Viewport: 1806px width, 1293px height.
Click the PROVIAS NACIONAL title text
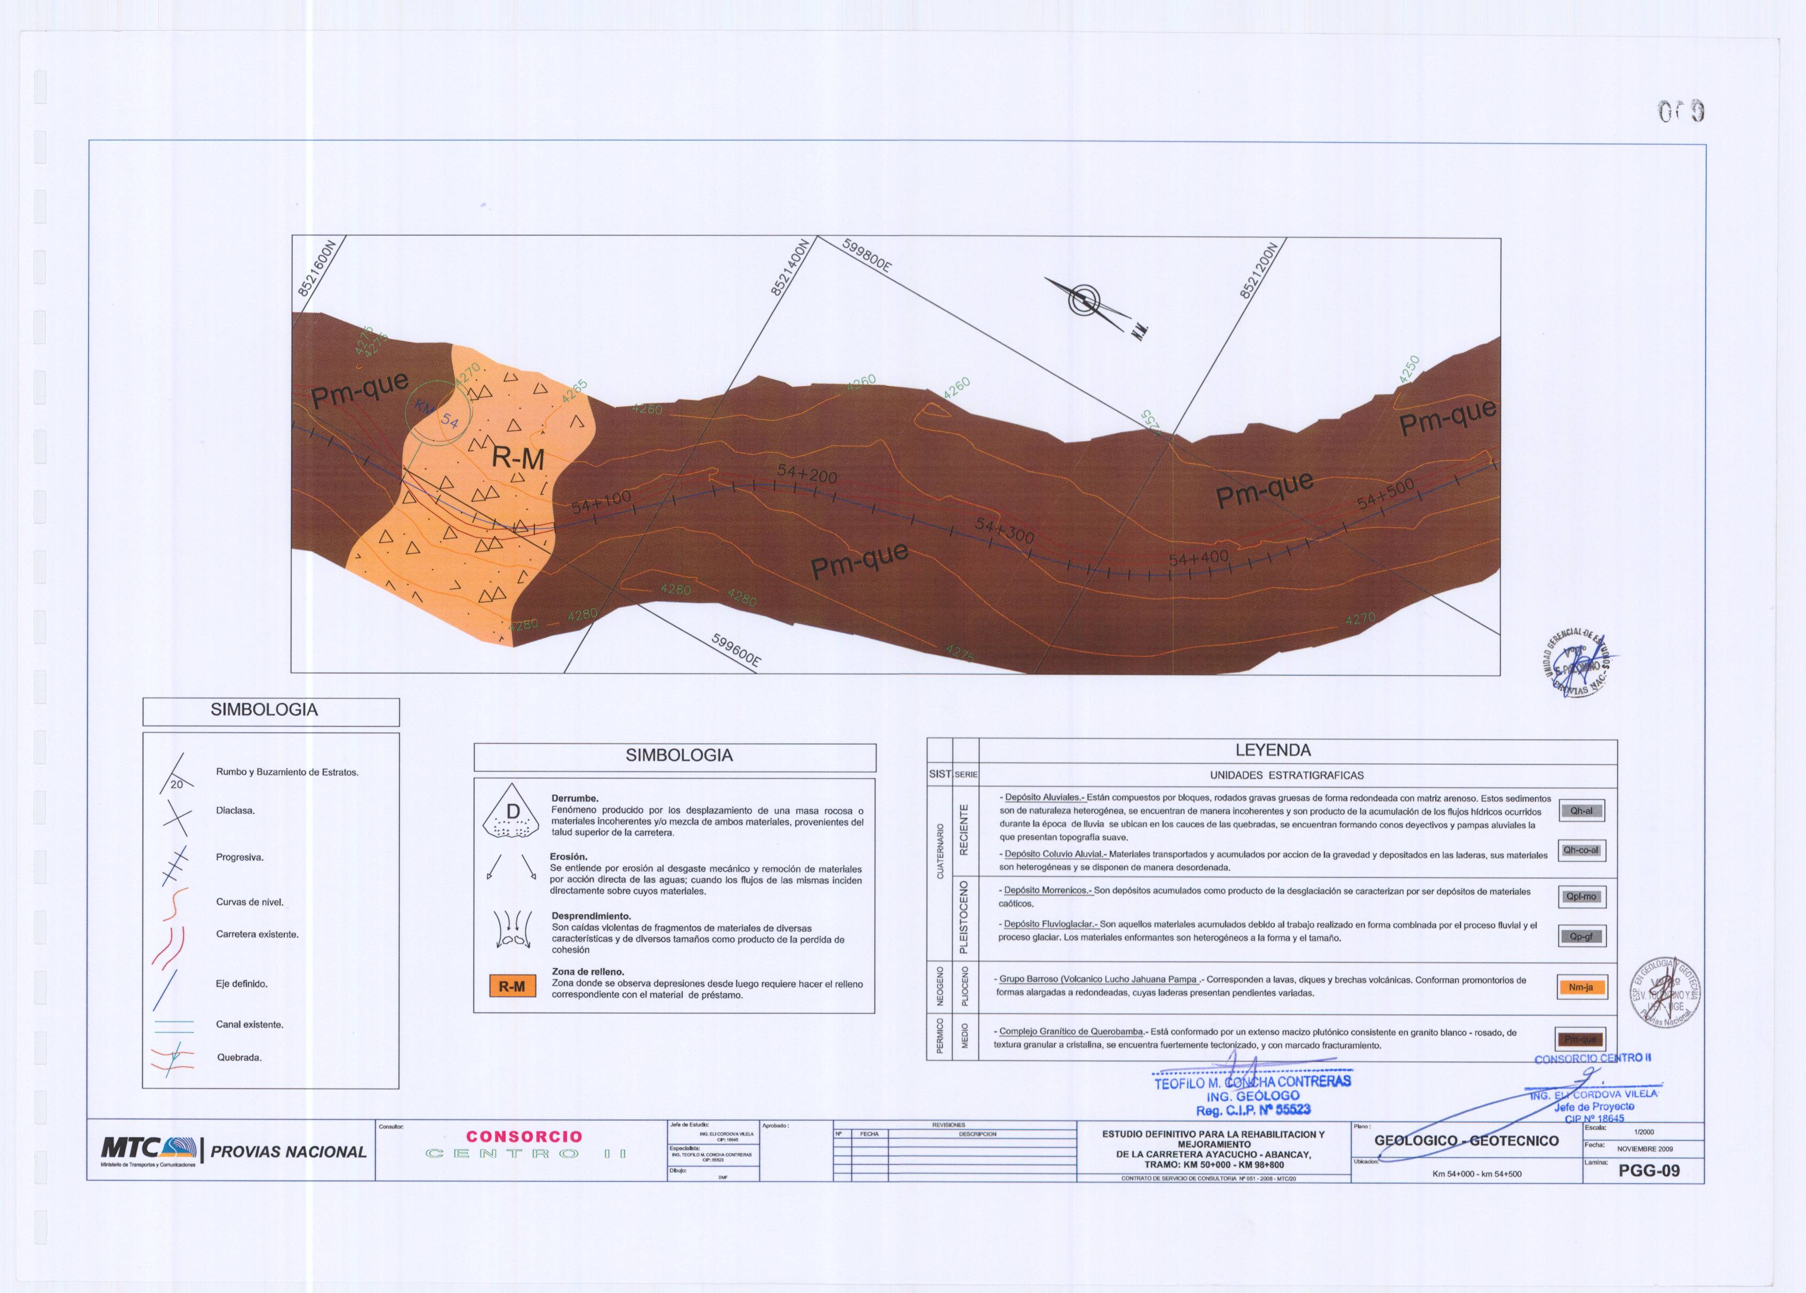(x=288, y=1152)
